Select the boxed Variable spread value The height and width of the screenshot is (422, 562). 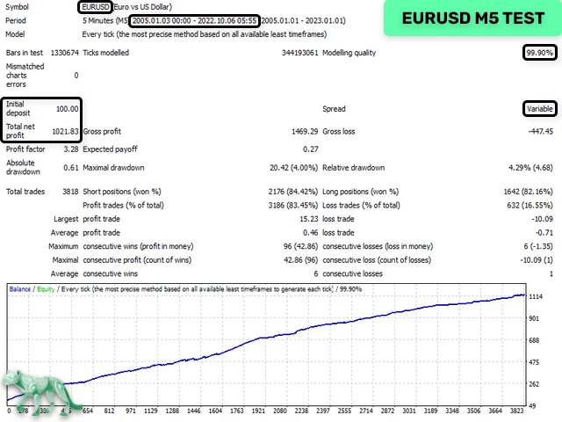click(x=537, y=109)
